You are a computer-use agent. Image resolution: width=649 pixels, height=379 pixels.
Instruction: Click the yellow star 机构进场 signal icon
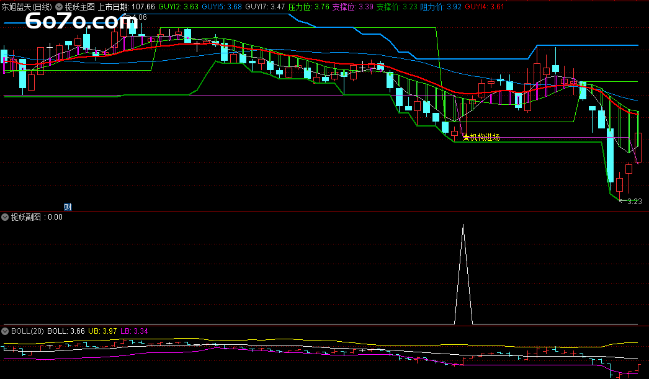pos(466,138)
